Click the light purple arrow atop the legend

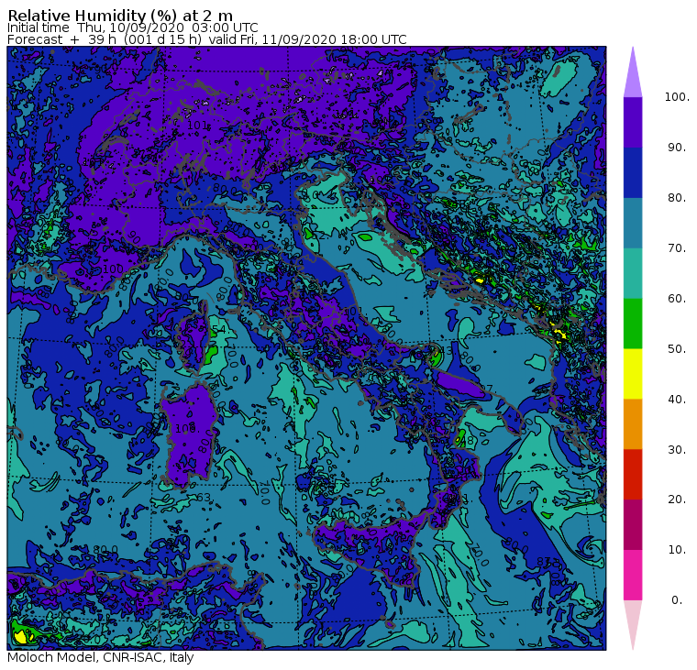click(x=633, y=75)
